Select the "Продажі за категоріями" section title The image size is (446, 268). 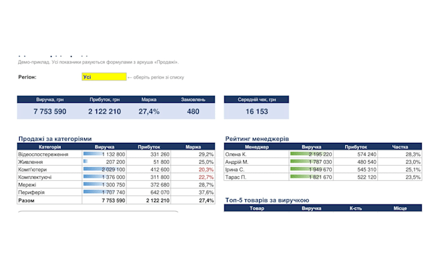[55, 139]
